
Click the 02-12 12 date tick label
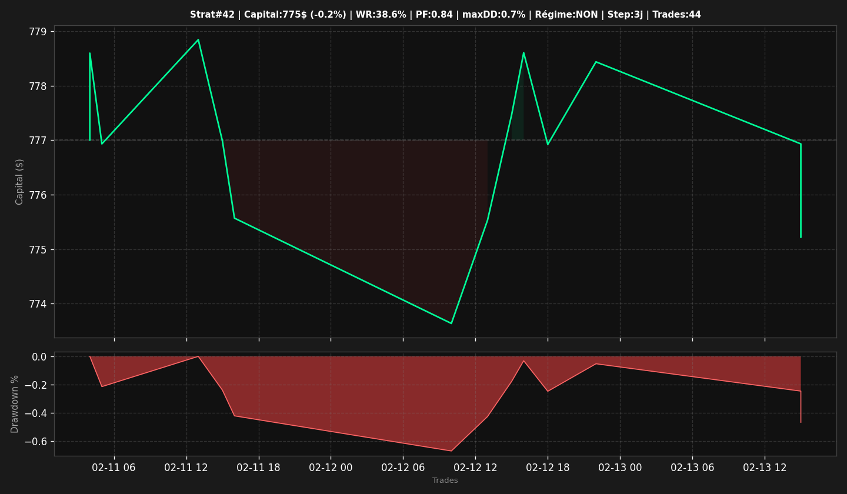(475, 468)
